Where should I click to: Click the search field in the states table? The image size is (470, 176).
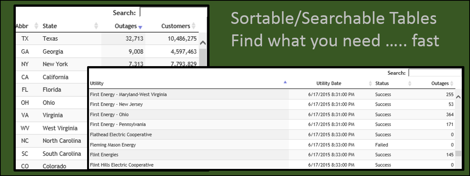coord(173,13)
